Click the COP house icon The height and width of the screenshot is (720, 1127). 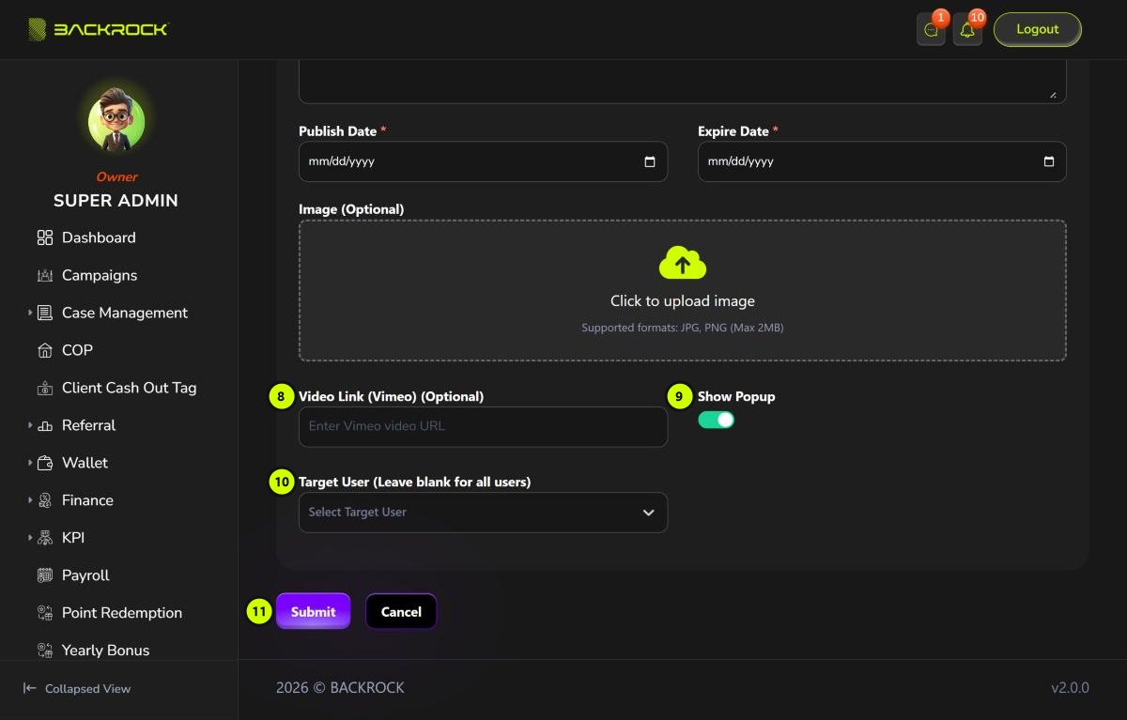pyautogui.click(x=45, y=350)
